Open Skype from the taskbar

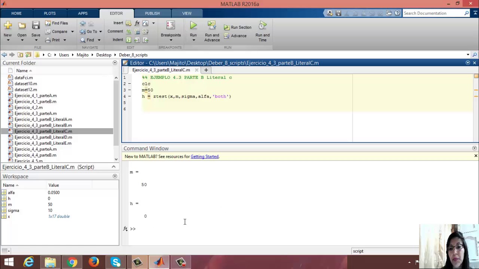point(116,262)
